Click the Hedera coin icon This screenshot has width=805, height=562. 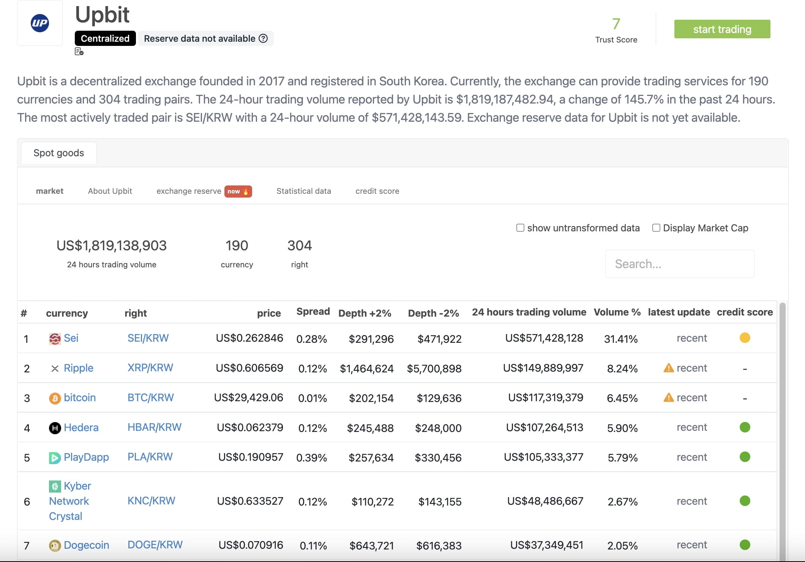pos(54,427)
